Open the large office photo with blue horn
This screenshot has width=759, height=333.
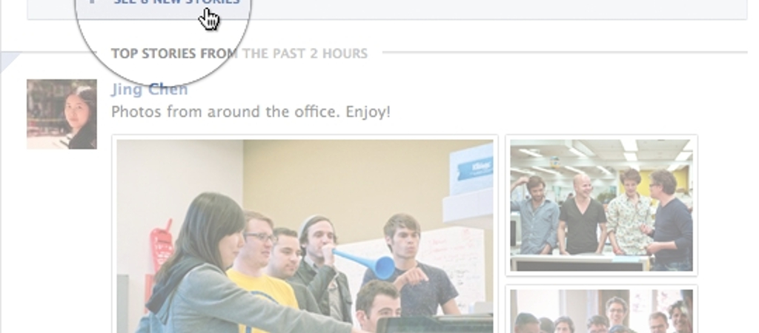pos(305,236)
